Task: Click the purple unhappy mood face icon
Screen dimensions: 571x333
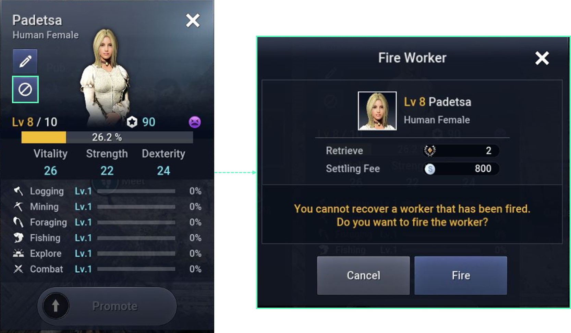Action: point(195,122)
